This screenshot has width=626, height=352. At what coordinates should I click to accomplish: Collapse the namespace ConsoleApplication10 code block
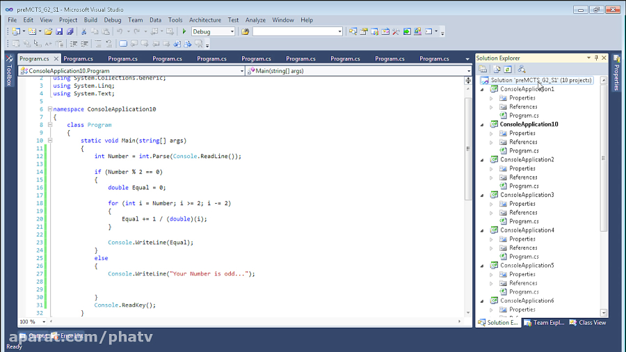point(49,109)
